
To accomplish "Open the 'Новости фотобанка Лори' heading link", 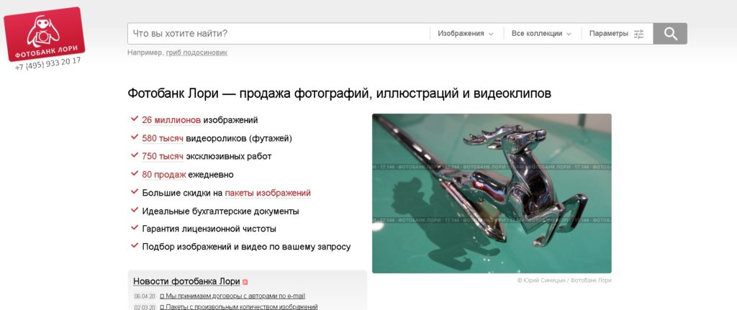I will point(186,281).
